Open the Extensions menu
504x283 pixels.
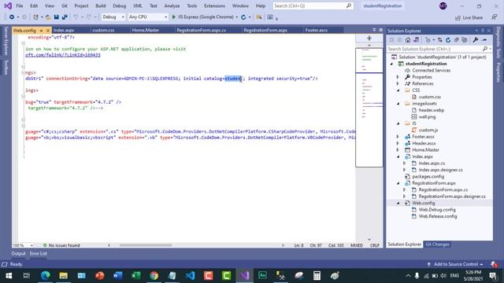pos(214,6)
